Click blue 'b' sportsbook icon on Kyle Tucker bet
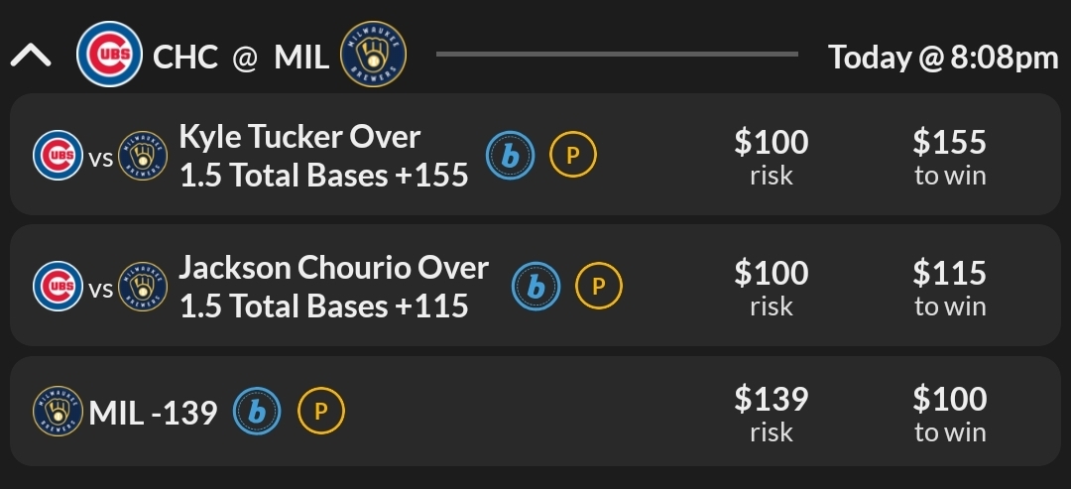This screenshot has width=1071, height=489. click(510, 155)
